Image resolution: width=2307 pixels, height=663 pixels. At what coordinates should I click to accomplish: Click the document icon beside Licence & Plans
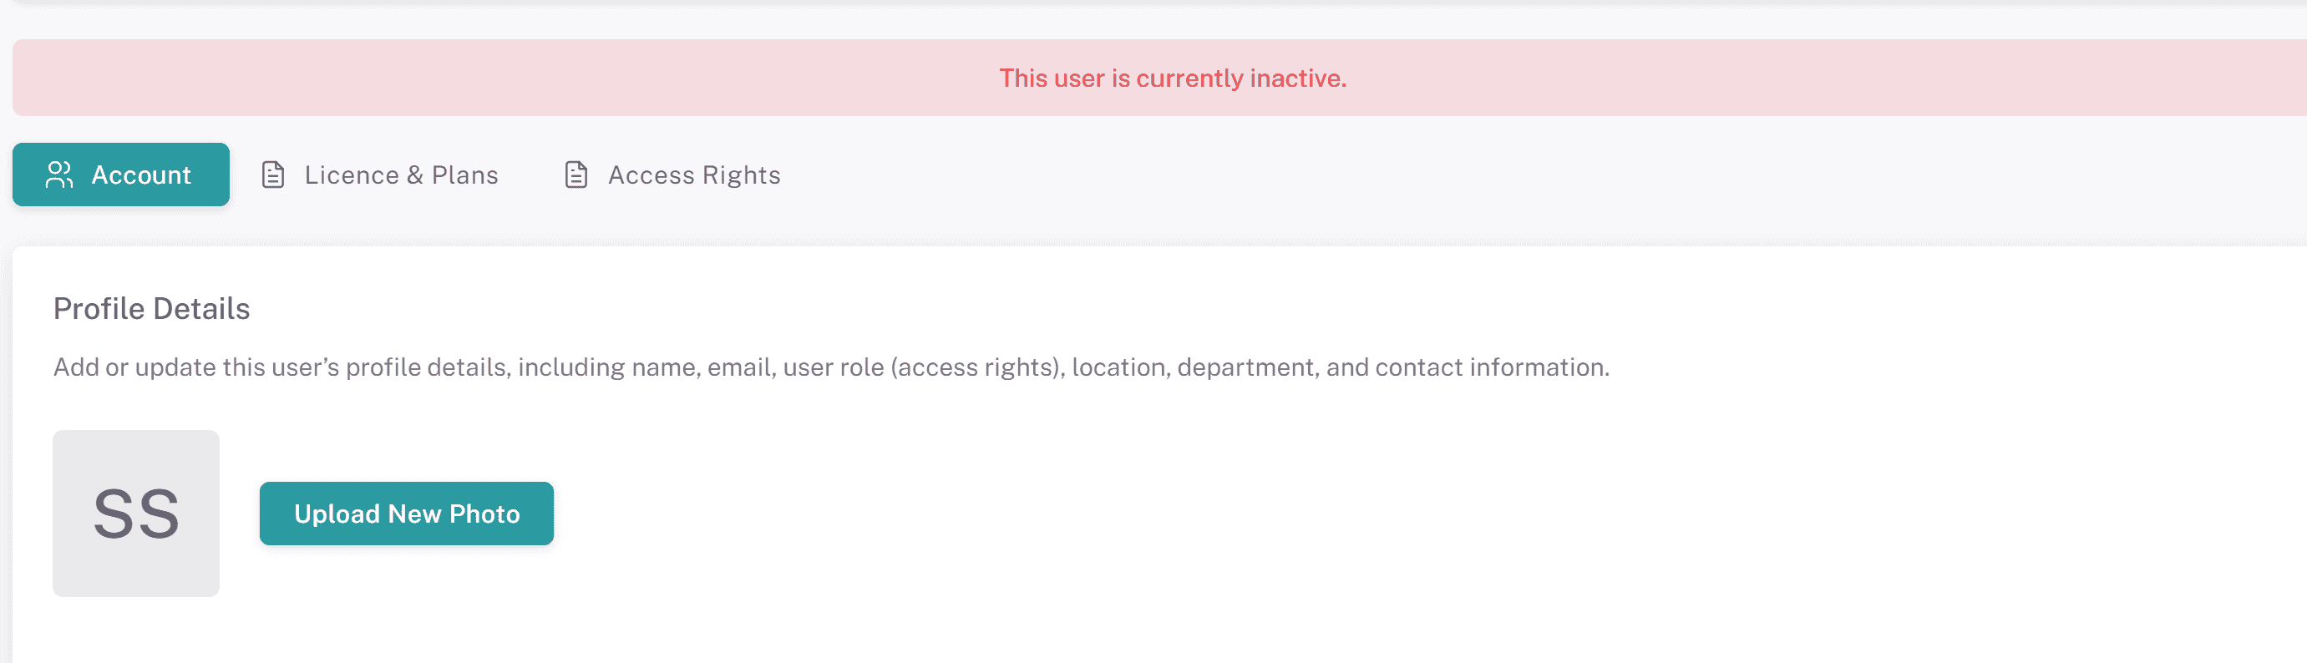coord(273,175)
